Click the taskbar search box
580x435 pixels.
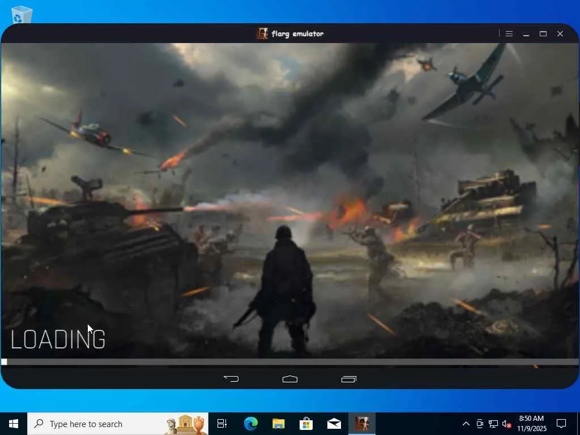click(x=118, y=424)
